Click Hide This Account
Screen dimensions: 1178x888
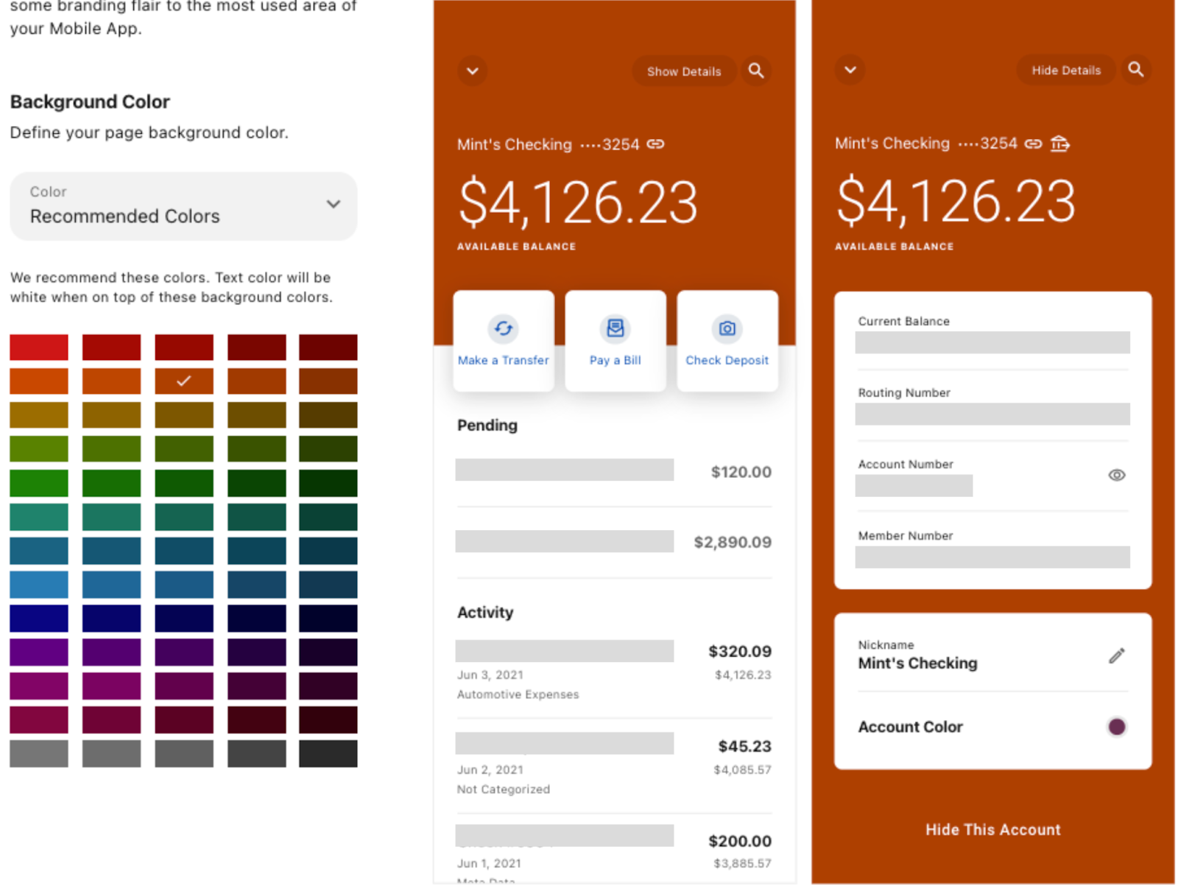[992, 829]
